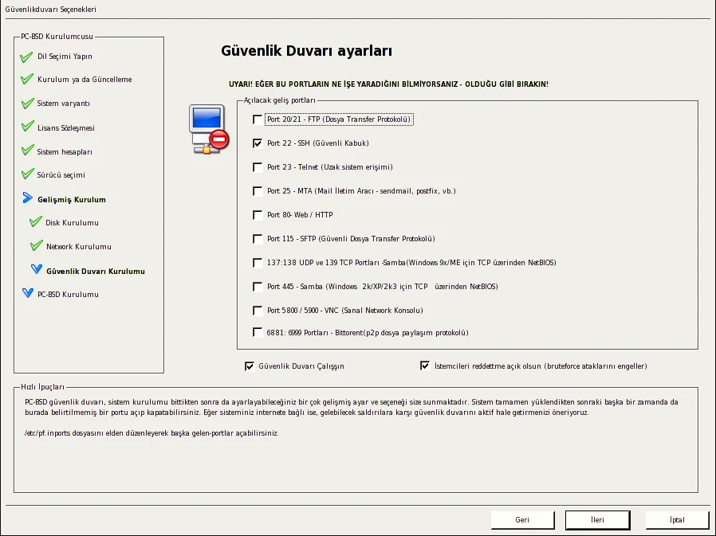Screen dimensions: 716x536
Task: Select Sistem hesapları step
Action: click(65, 152)
